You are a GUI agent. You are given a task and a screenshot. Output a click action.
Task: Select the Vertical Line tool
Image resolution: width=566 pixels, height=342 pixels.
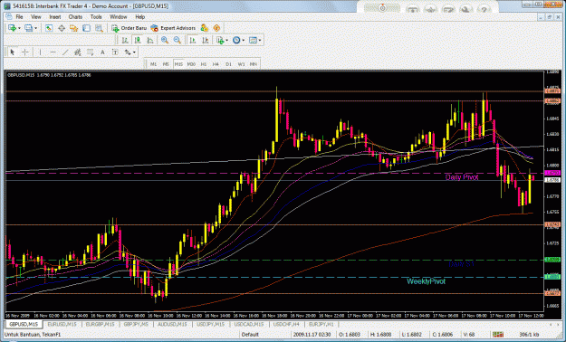pos(40,52)
